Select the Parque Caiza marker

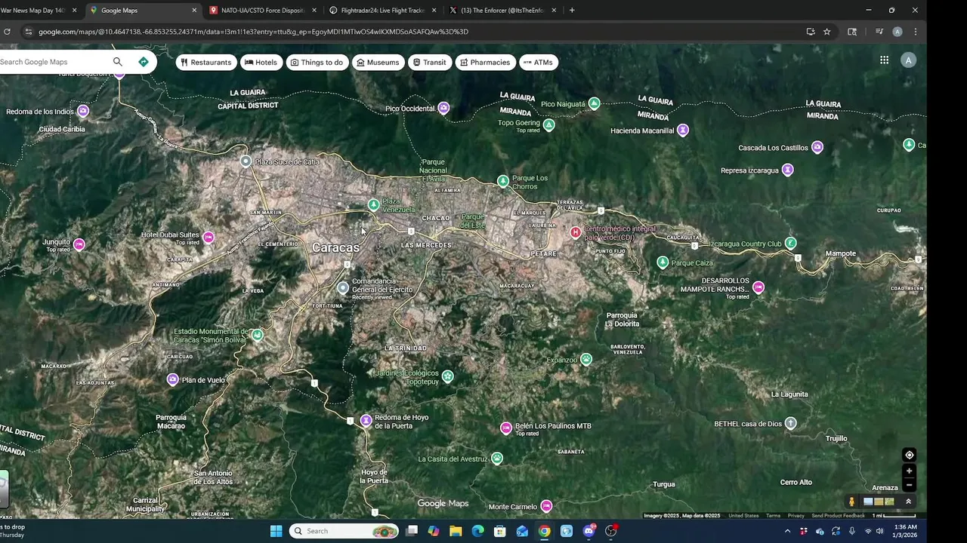(x=663, y=262)
